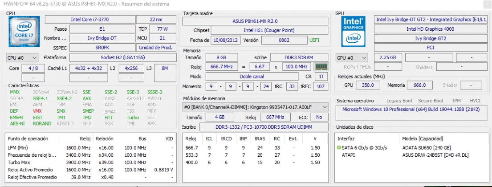
Task: Click the 4x32 + 4x32 L1 cache field
Action: (89, 68)
